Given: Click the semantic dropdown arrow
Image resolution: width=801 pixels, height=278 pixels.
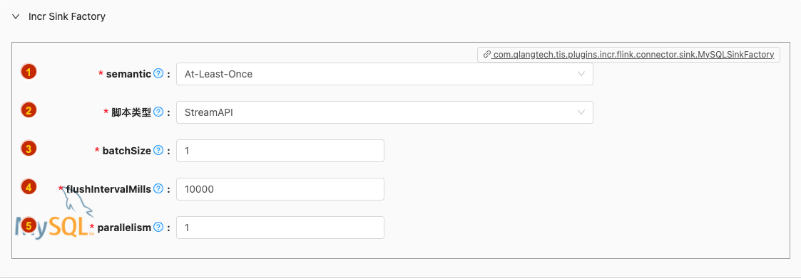Looking at the screenshot, I should 581,74.
